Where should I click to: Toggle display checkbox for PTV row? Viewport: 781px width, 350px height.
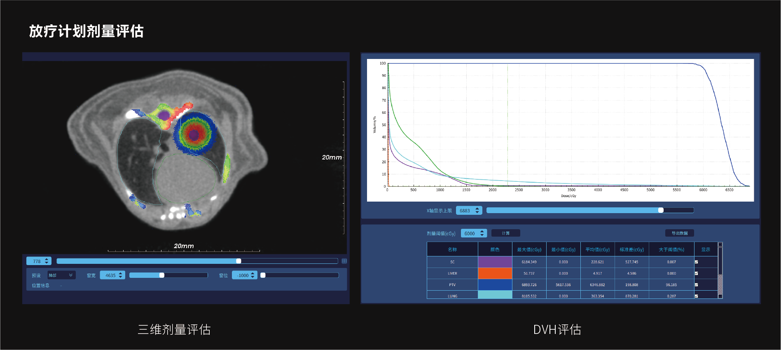(x=696, y=285)
